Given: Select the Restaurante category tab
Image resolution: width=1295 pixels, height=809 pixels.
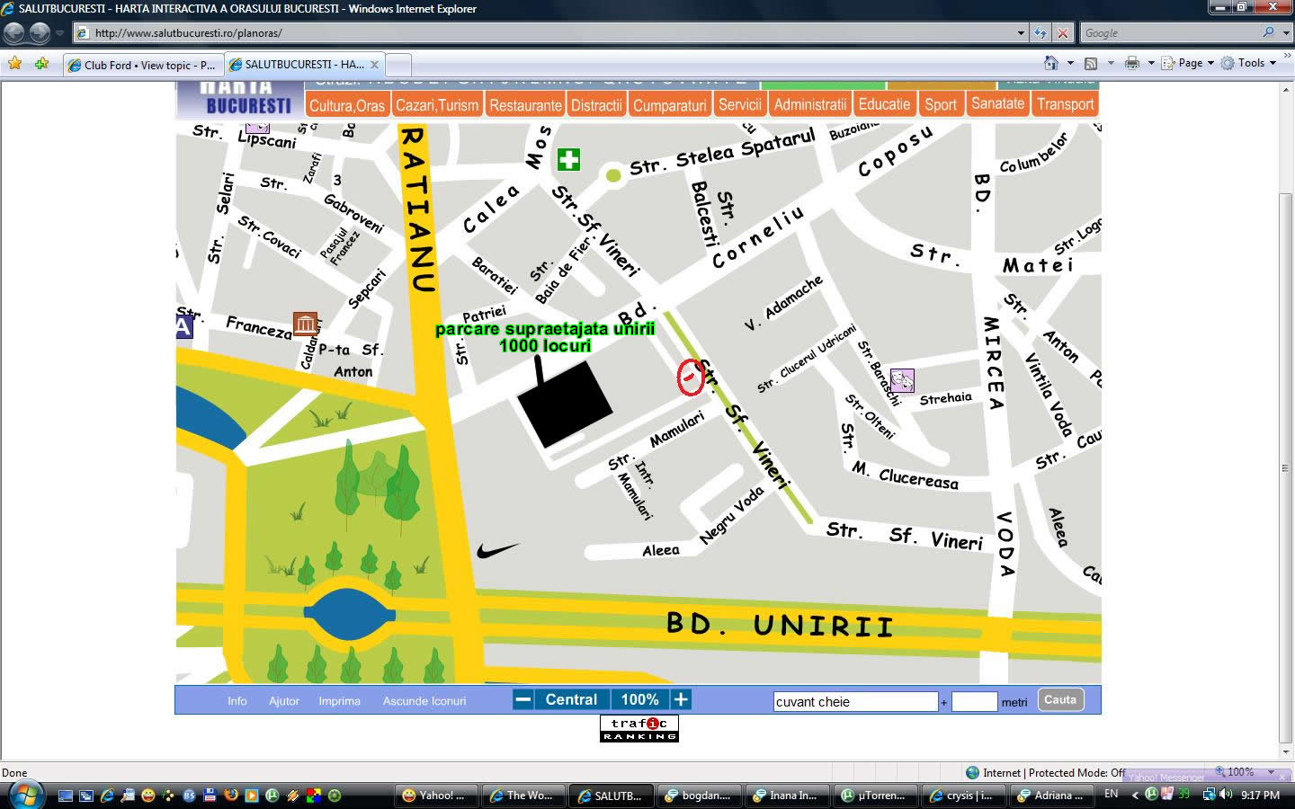Looking at the screenshot, I should pos(525,105).
